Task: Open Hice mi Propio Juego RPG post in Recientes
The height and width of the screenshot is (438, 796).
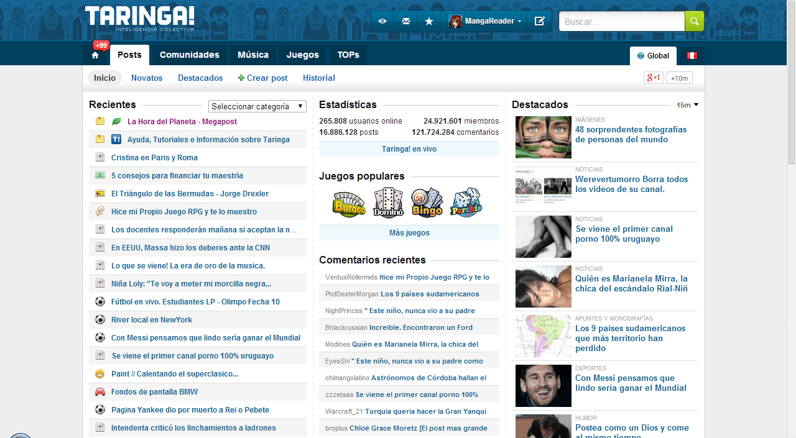Action: pyautogui.click(x=184, y=212)
